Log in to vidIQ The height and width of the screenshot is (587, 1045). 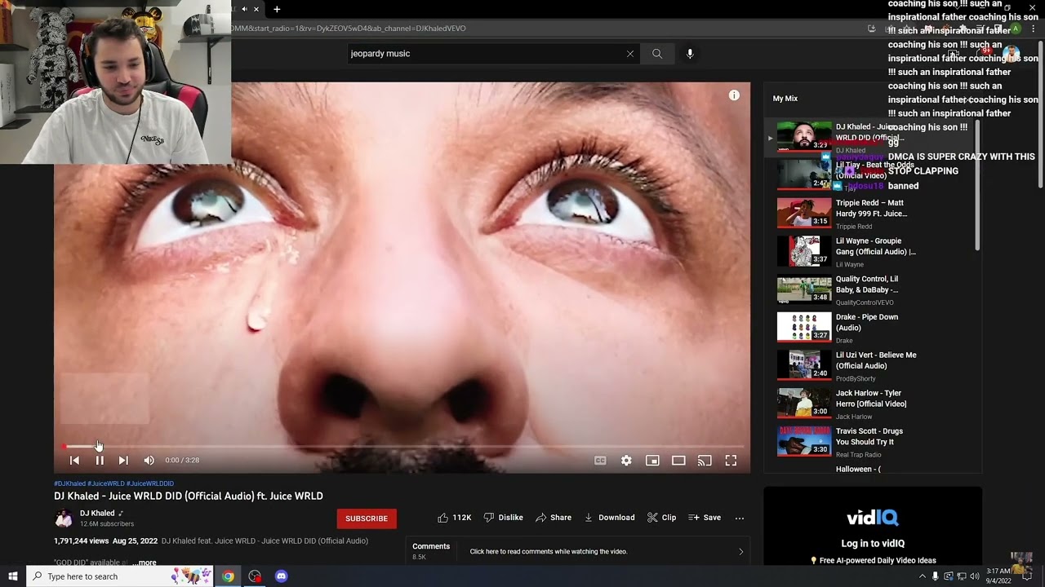click(873, 544)
